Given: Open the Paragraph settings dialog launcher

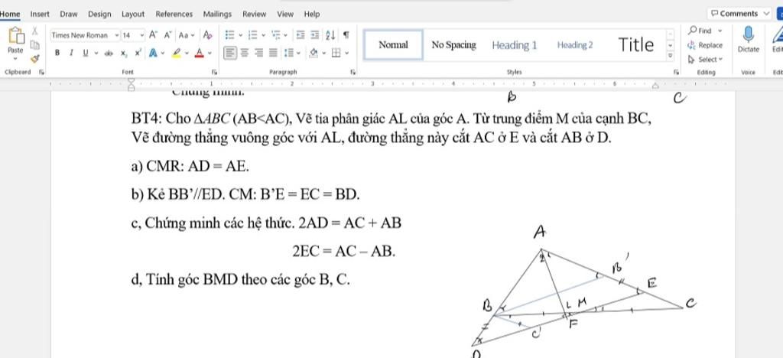Looking at the screenshot, I should click(x=353, y=72).
